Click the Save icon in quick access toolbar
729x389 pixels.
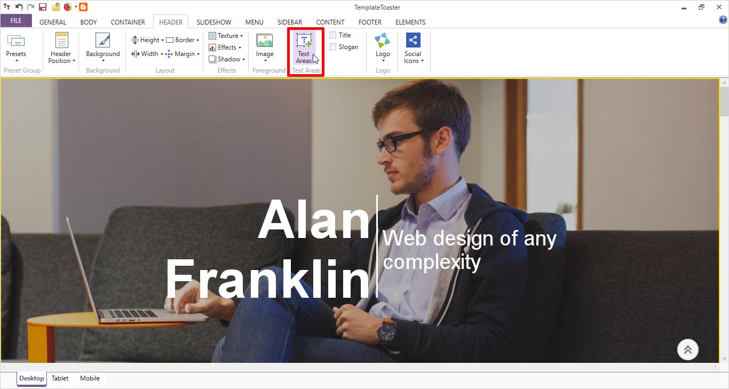(43, 7)
